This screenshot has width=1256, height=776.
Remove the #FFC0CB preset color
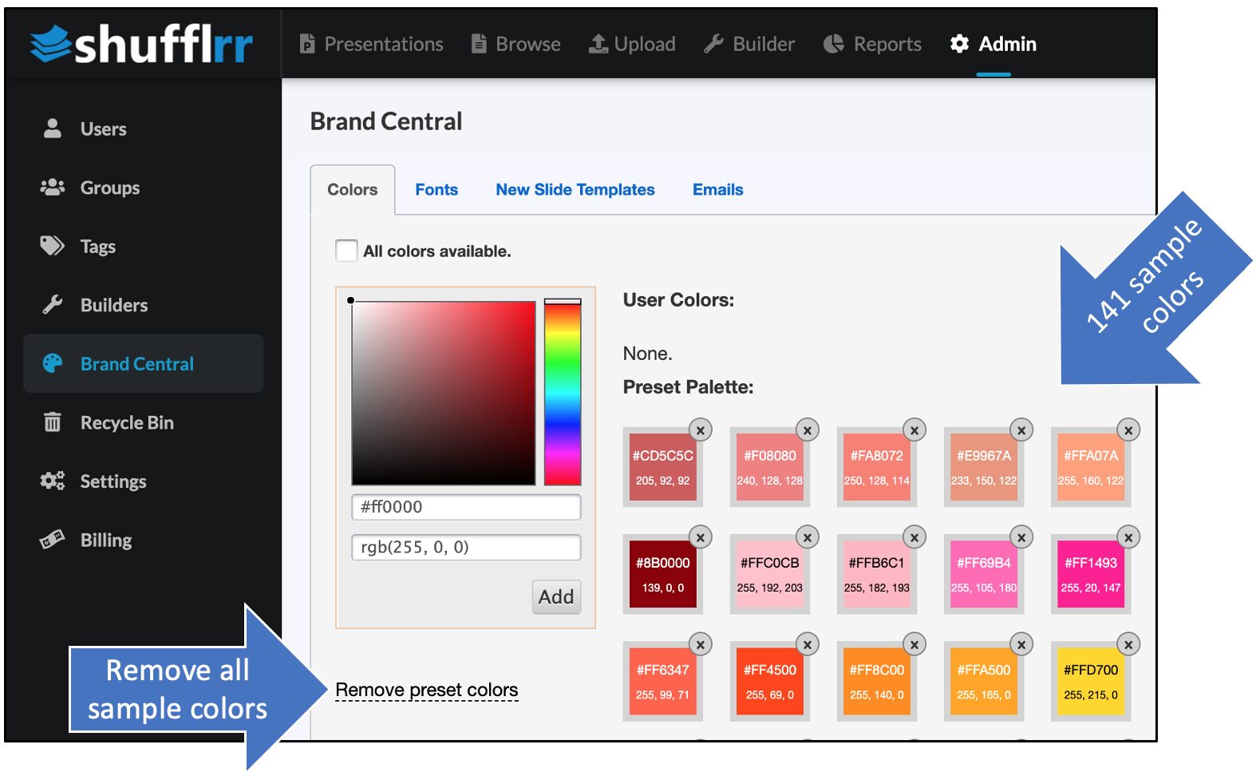[x=808, y=537]
